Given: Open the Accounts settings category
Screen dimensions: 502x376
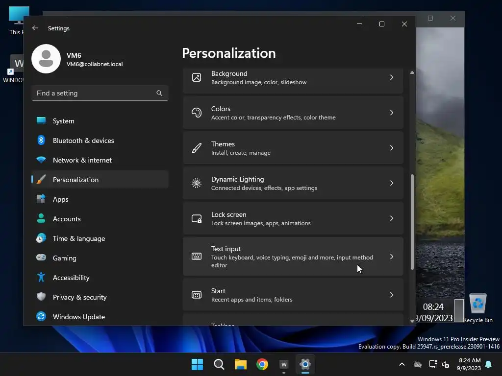Looking at the screenshot, I should tap(100, 219).
